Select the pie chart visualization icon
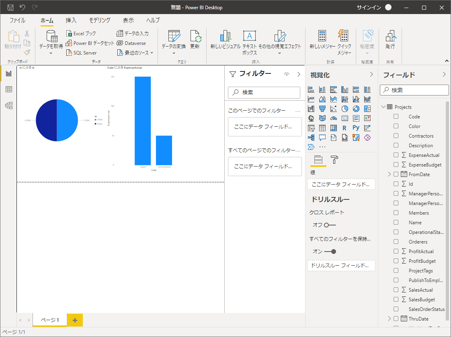The image size is (451, 337). click(x=344, y=109)
